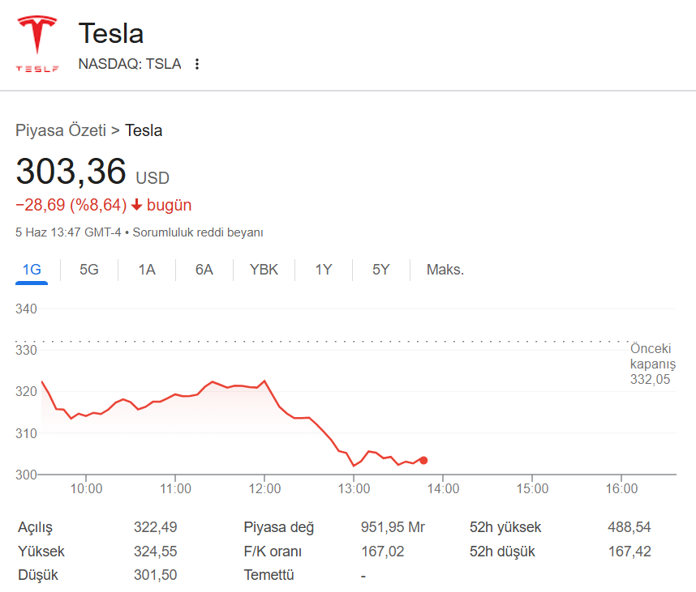Switch to the 1A time range tab

coord(146,270)
